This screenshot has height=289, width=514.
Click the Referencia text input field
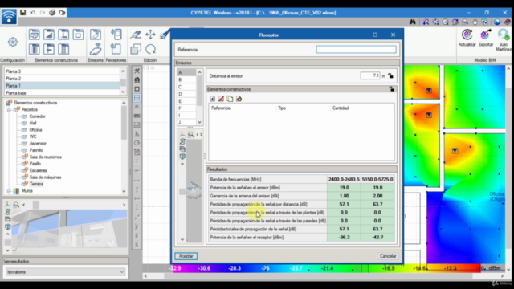tap(357, 50)
